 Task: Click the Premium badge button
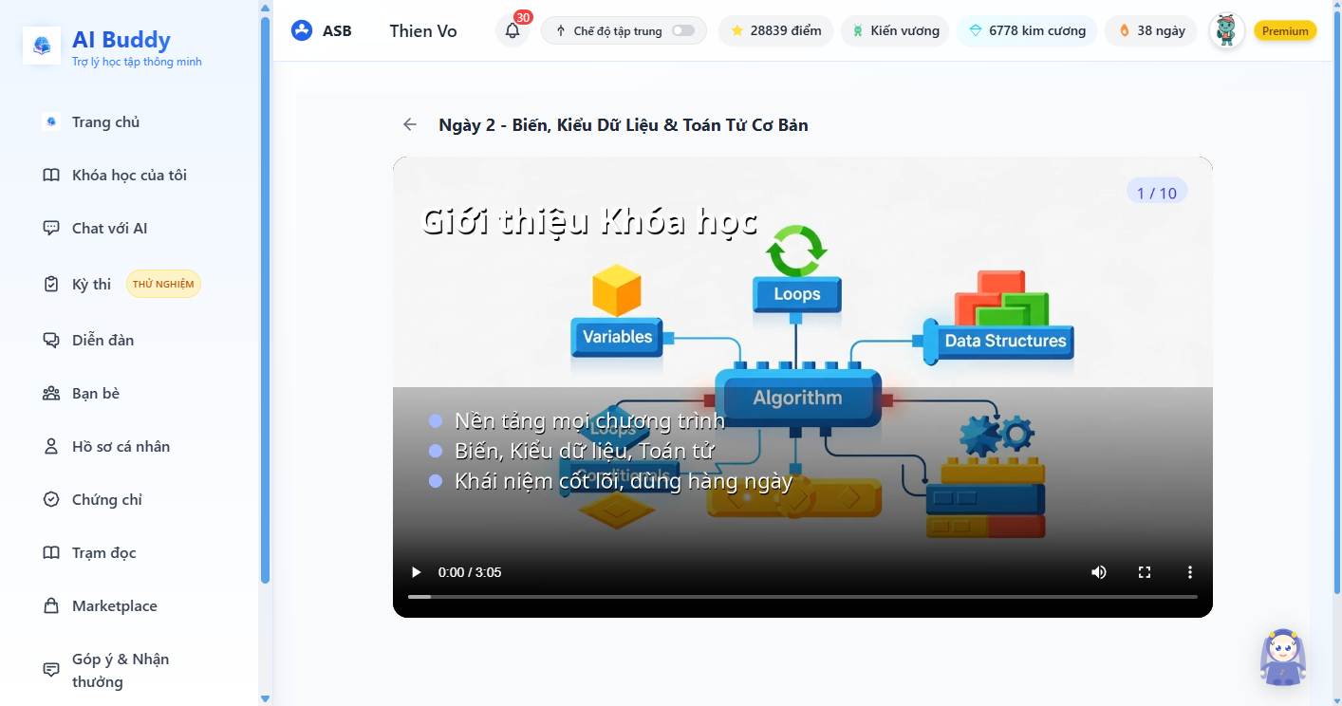pyautogui.click(x=1285, y=30)
